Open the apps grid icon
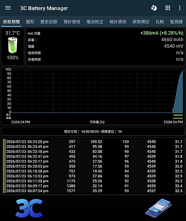The image size is (186, 221). pyautogui.click(x=168, y=8)
